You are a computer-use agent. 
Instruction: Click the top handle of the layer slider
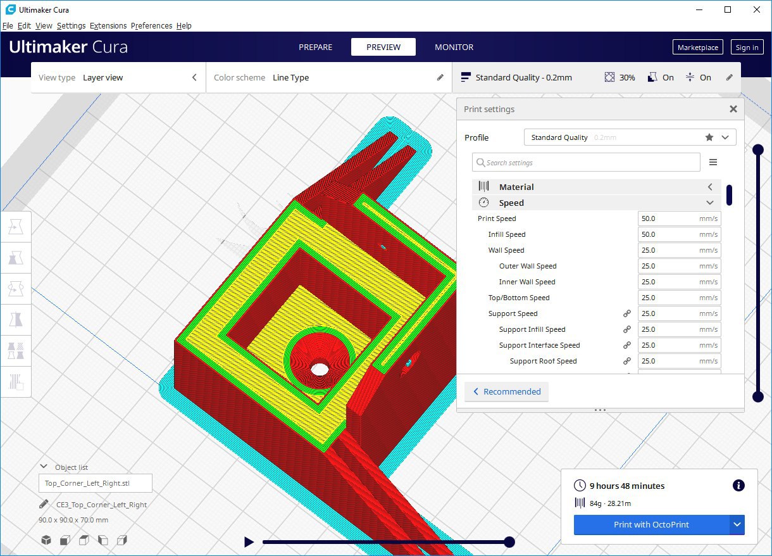point(757,150)
